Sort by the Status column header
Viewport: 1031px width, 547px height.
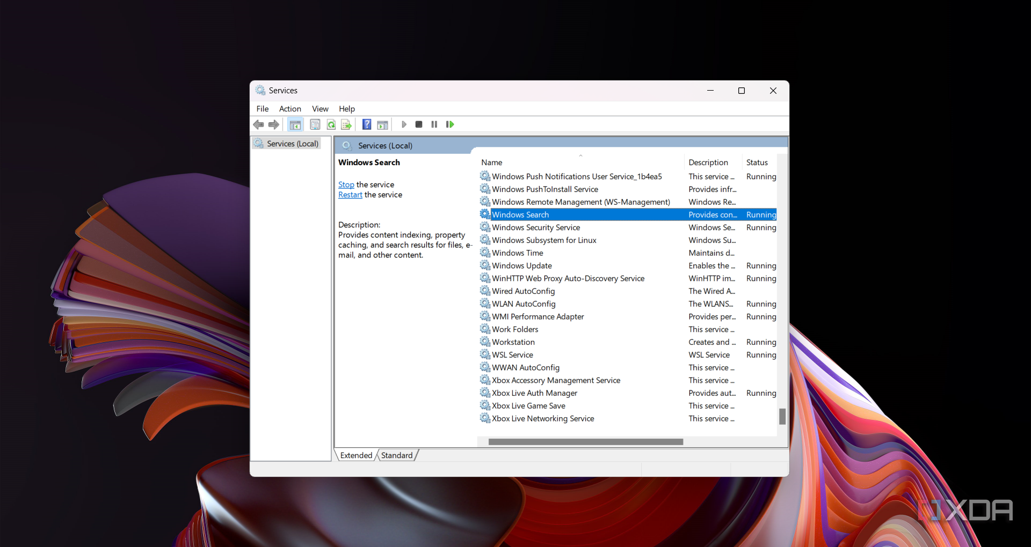[x=760, y=162]
